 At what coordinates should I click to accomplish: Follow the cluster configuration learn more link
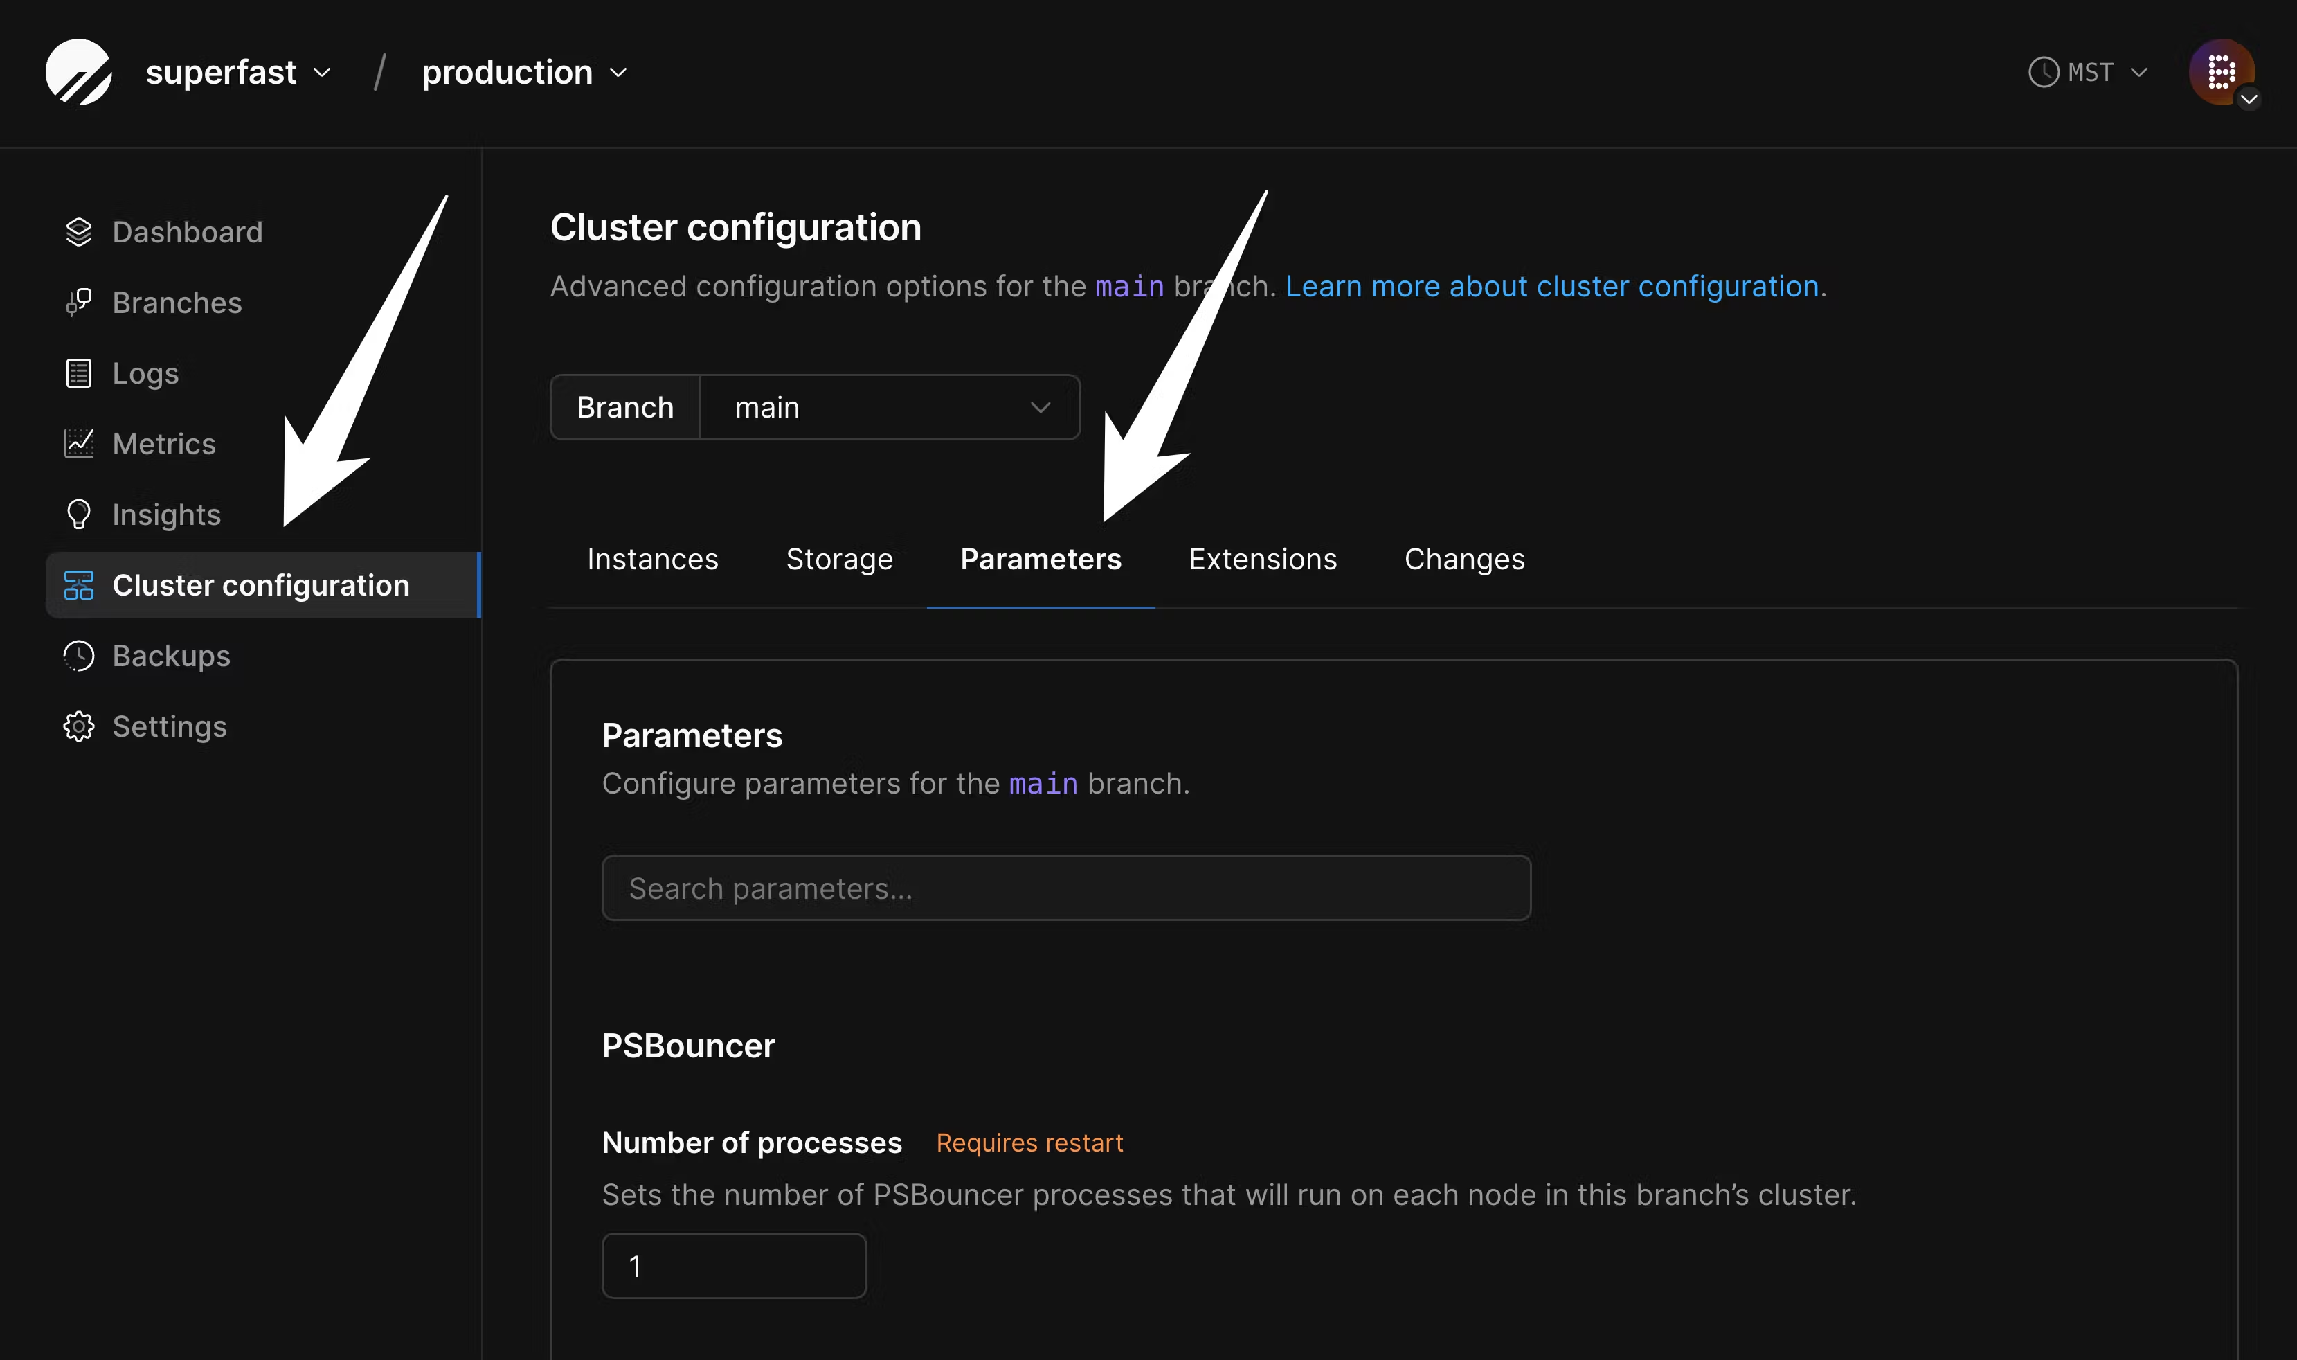1555,286
